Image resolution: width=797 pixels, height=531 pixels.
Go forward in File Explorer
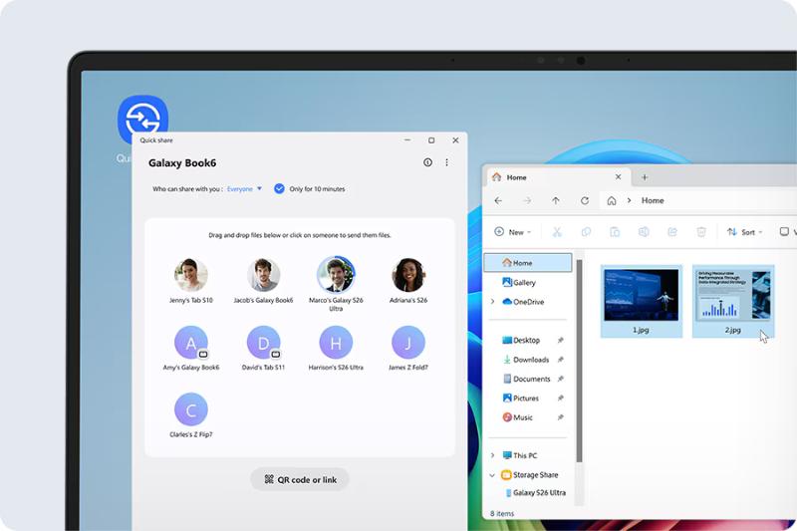(527, 200)
